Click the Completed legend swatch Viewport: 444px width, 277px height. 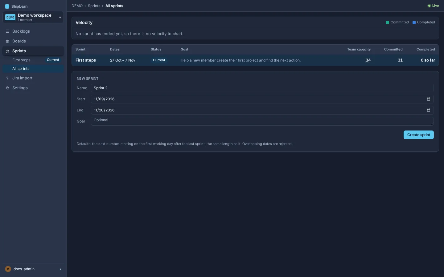pyautogui.click(x=414, y=22)
